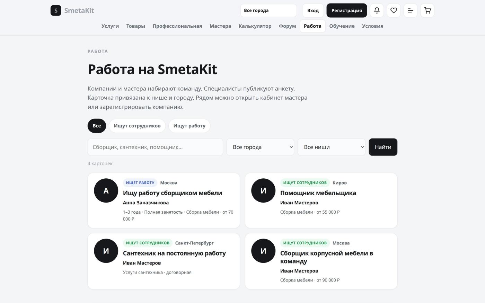Viewport: 485px width, 303px height.
Task: Click the SmetaKit brand name
Action: pos(79,10)
